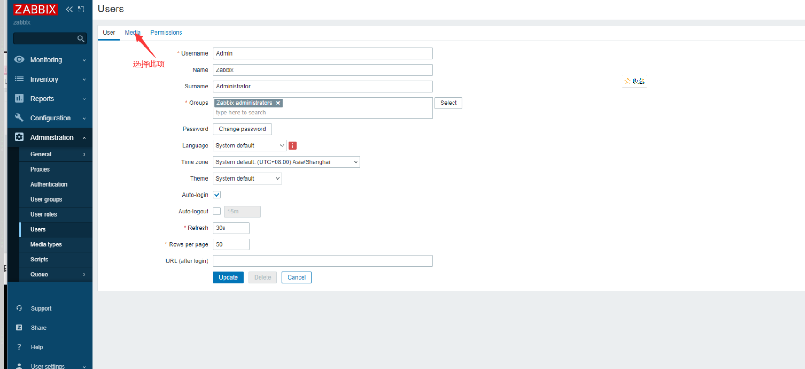Viewport: 805px width, 369px height.
Task: Click the star favorites button
Action: [634, 81]
